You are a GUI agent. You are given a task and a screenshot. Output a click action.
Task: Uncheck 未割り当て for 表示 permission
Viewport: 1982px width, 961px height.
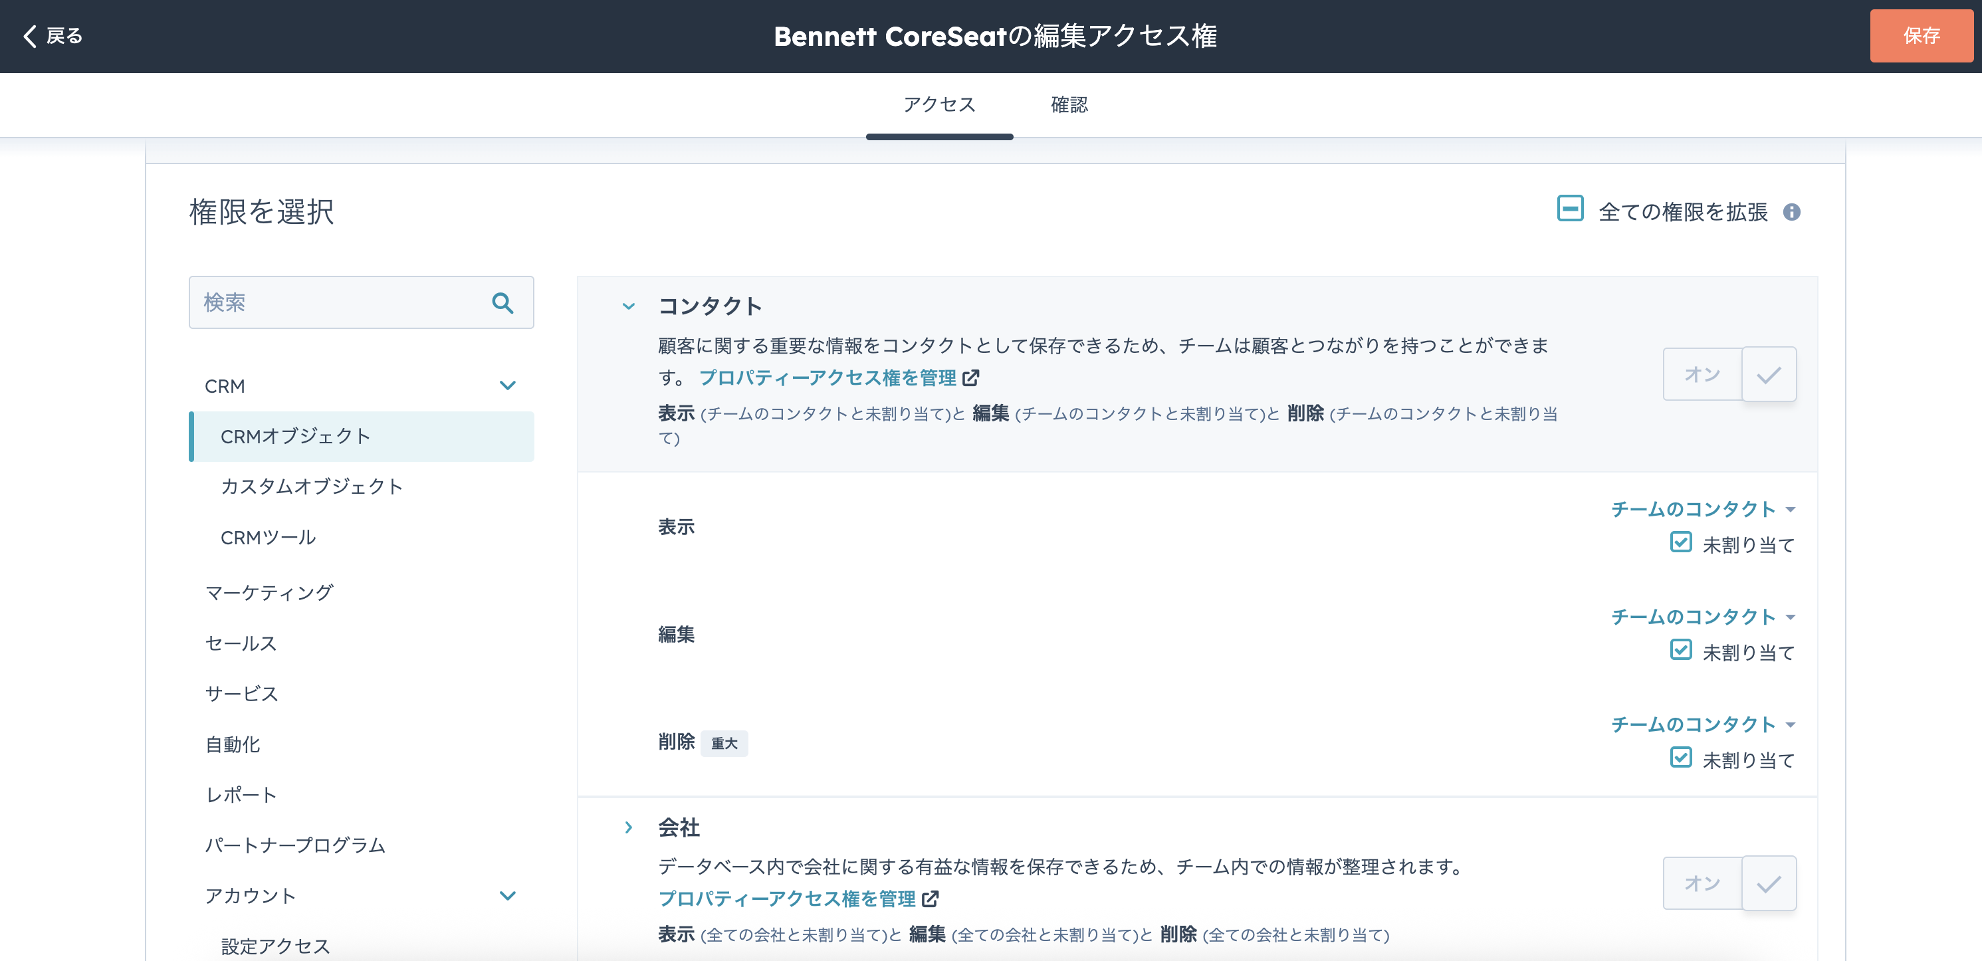(1681, 542)
